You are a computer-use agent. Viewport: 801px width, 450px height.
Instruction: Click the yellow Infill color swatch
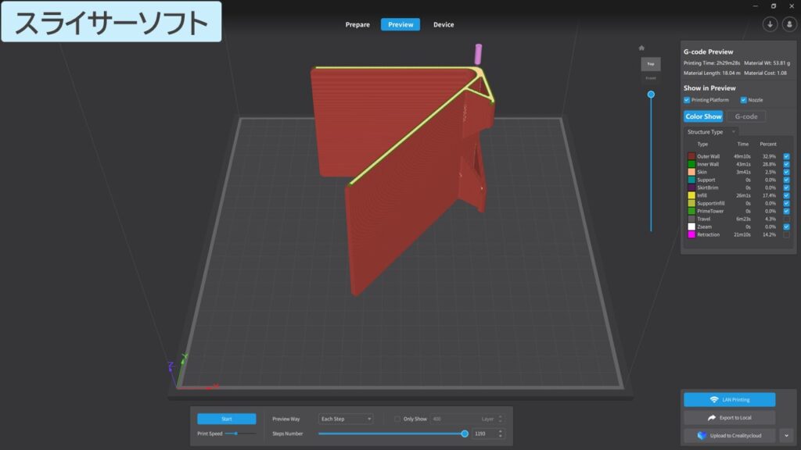point(691,195)
